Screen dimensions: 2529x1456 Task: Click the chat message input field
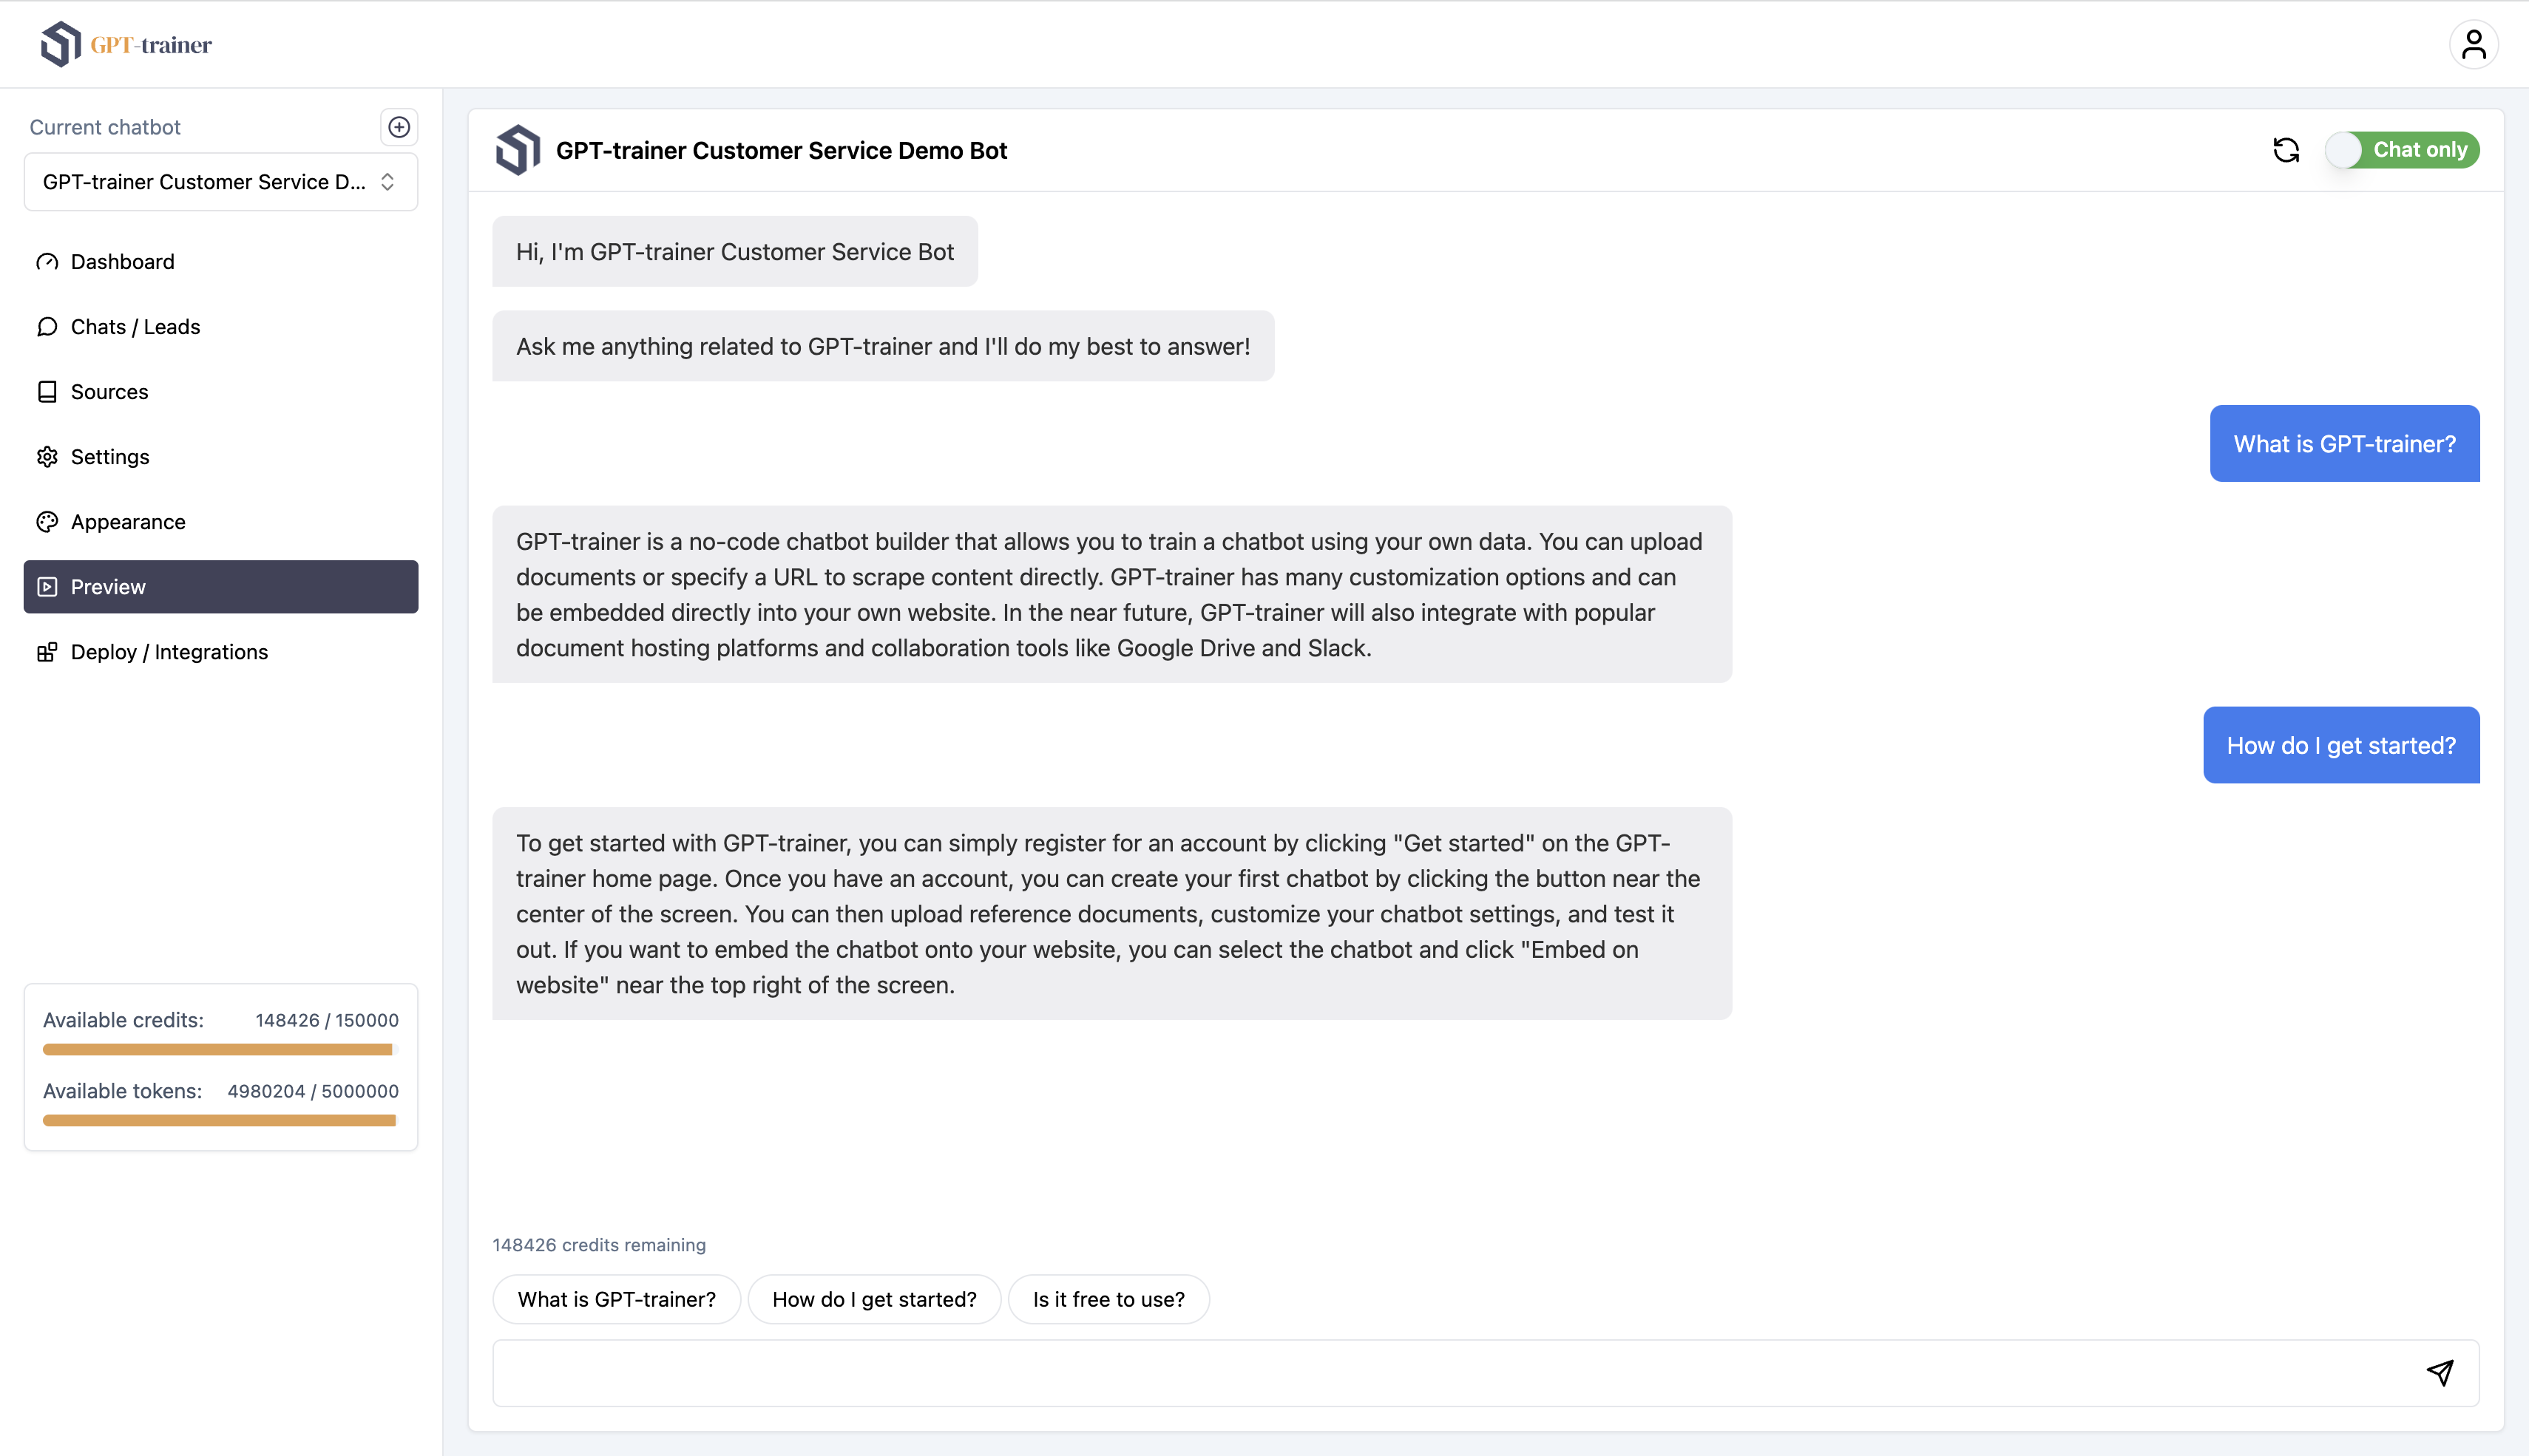(x=1200, y=1372)
